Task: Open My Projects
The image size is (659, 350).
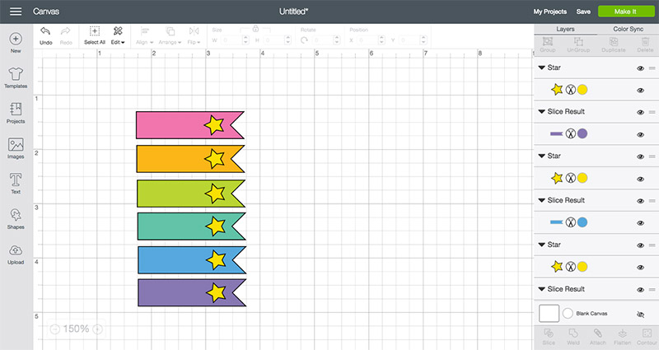Action: (x=549, y=12)
